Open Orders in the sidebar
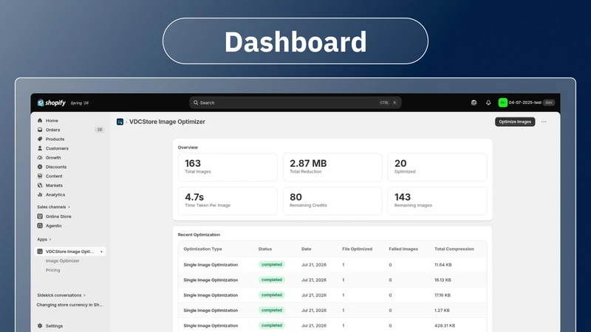This screenshot has height=332, width=591. 52,130
